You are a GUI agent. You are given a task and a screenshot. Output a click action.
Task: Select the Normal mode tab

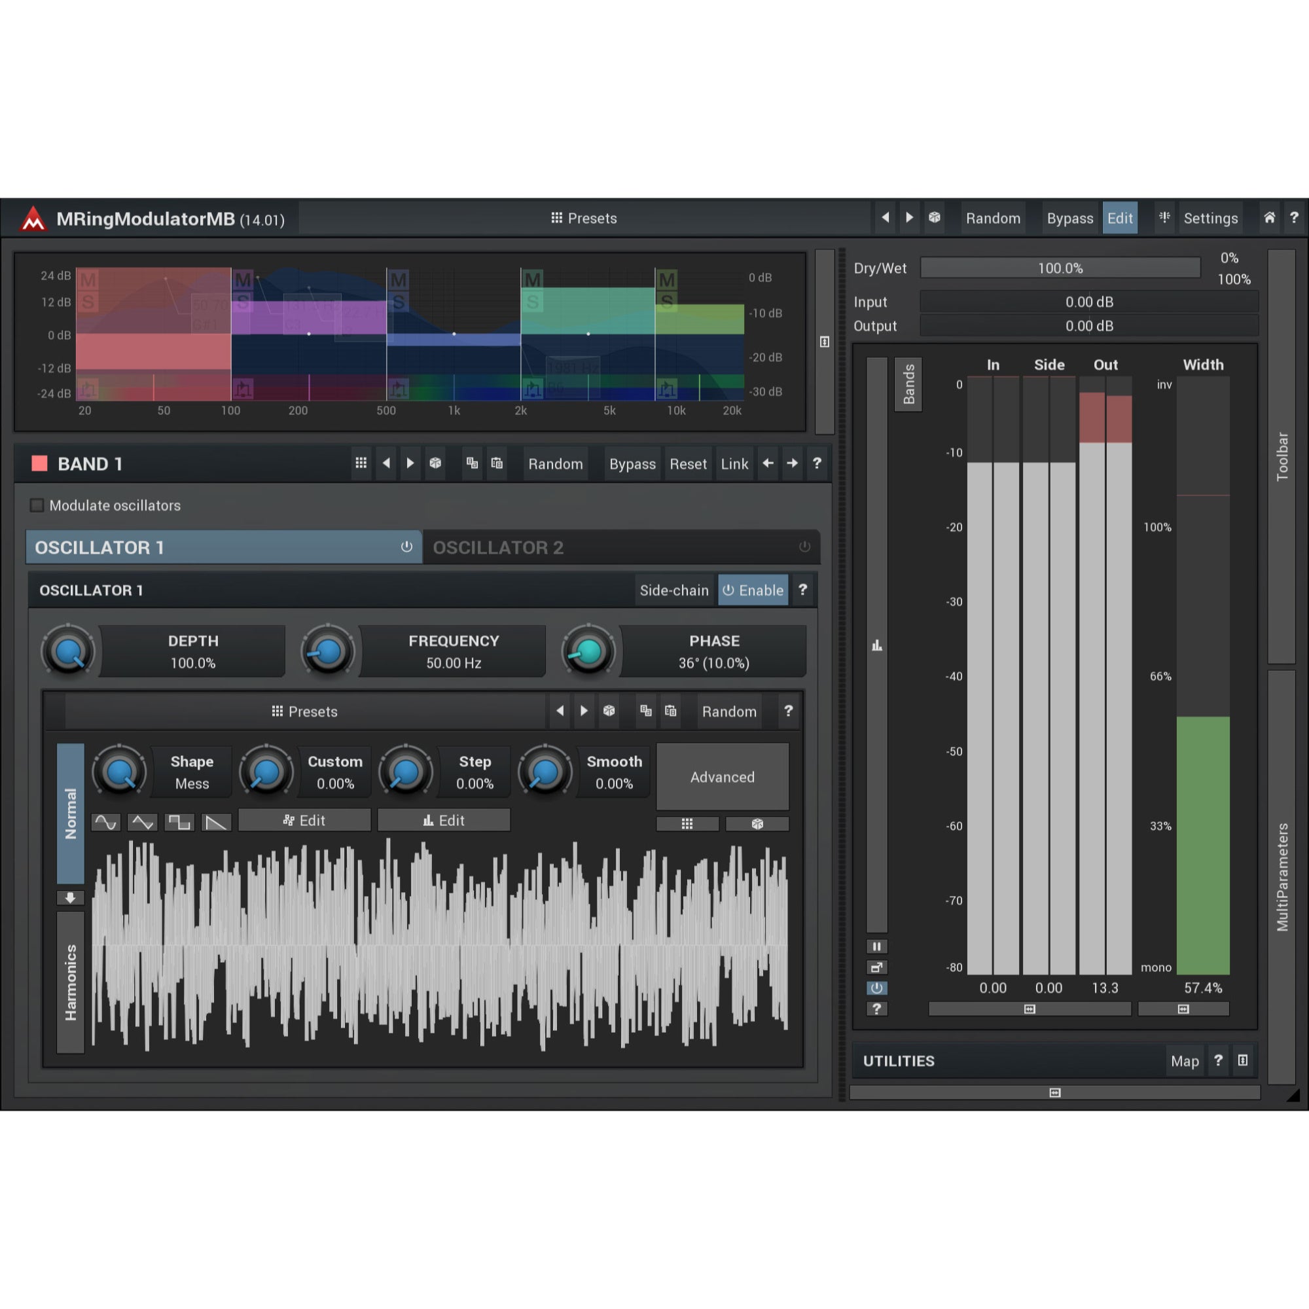click(71, 814)
